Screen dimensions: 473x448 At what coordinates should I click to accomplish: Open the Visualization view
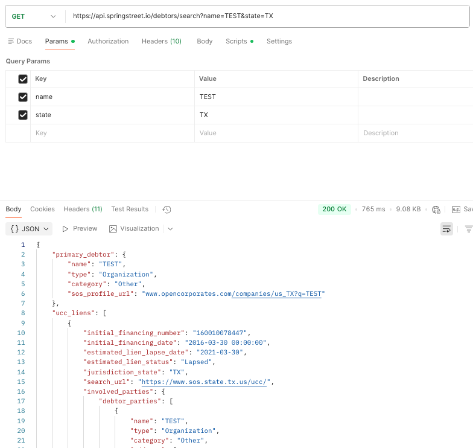point(134,229)
